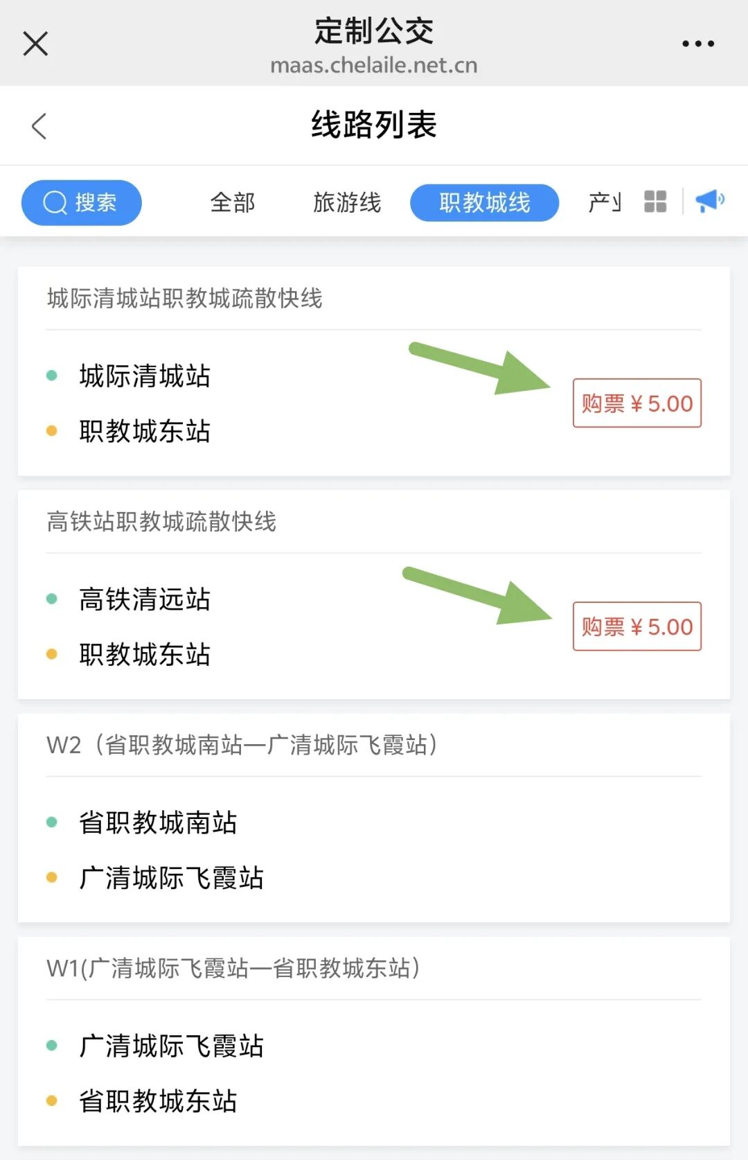The width and height of the screenshot is (748, 1160).
Task: Buy ticket for 城际清城站 route
Action: coord(636,403)
